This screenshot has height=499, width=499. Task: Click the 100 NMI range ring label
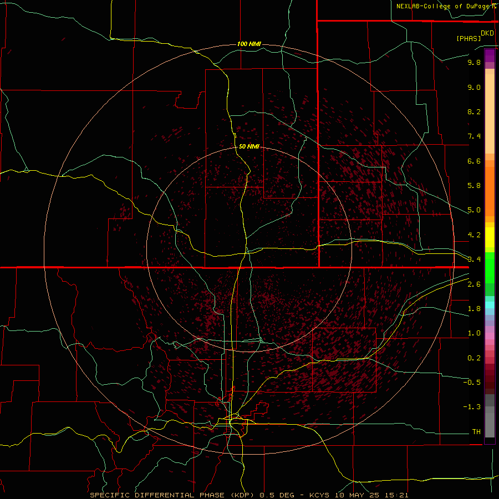pyautogui.click(x=249, y=44)
